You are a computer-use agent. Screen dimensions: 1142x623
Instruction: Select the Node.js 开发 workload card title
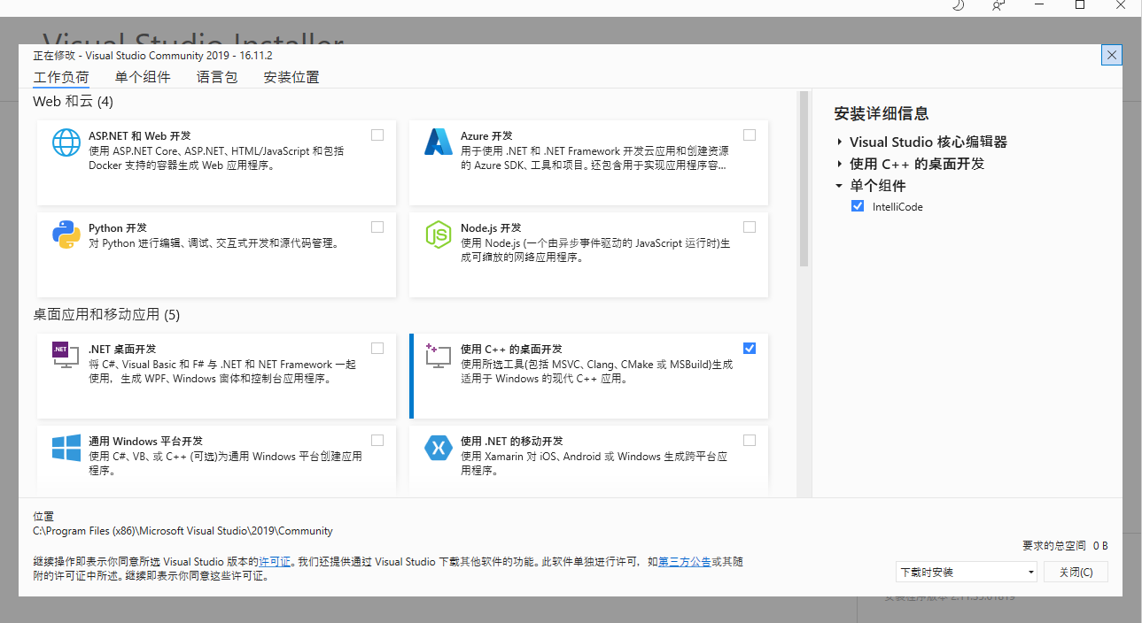[491, 228]
